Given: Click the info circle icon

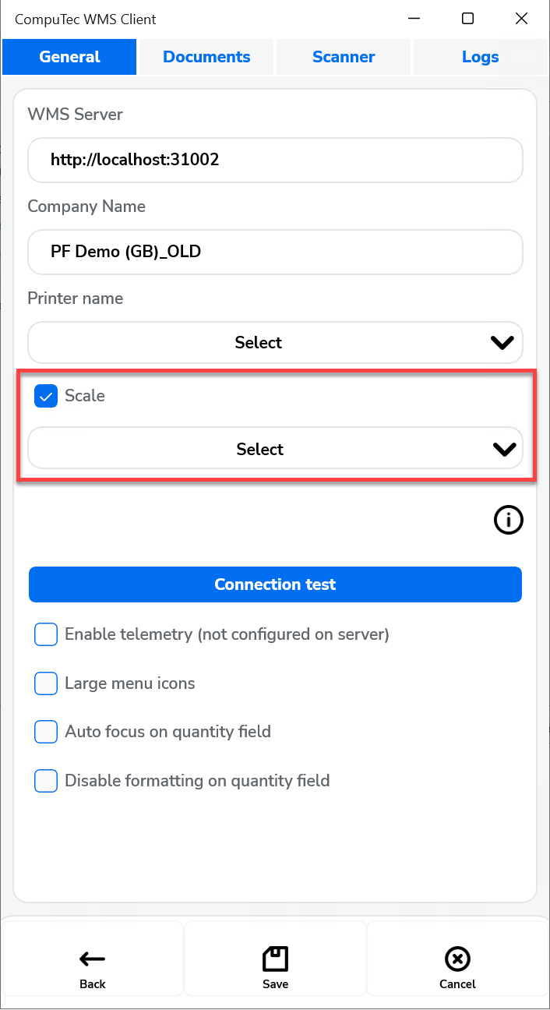Looking at the screenshot, I should (x=508, y=520).
